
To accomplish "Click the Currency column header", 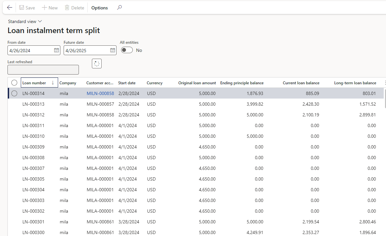I will [x=155, y=83].
